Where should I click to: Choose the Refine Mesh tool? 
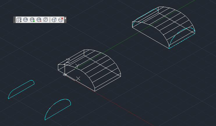coord(45,20)
